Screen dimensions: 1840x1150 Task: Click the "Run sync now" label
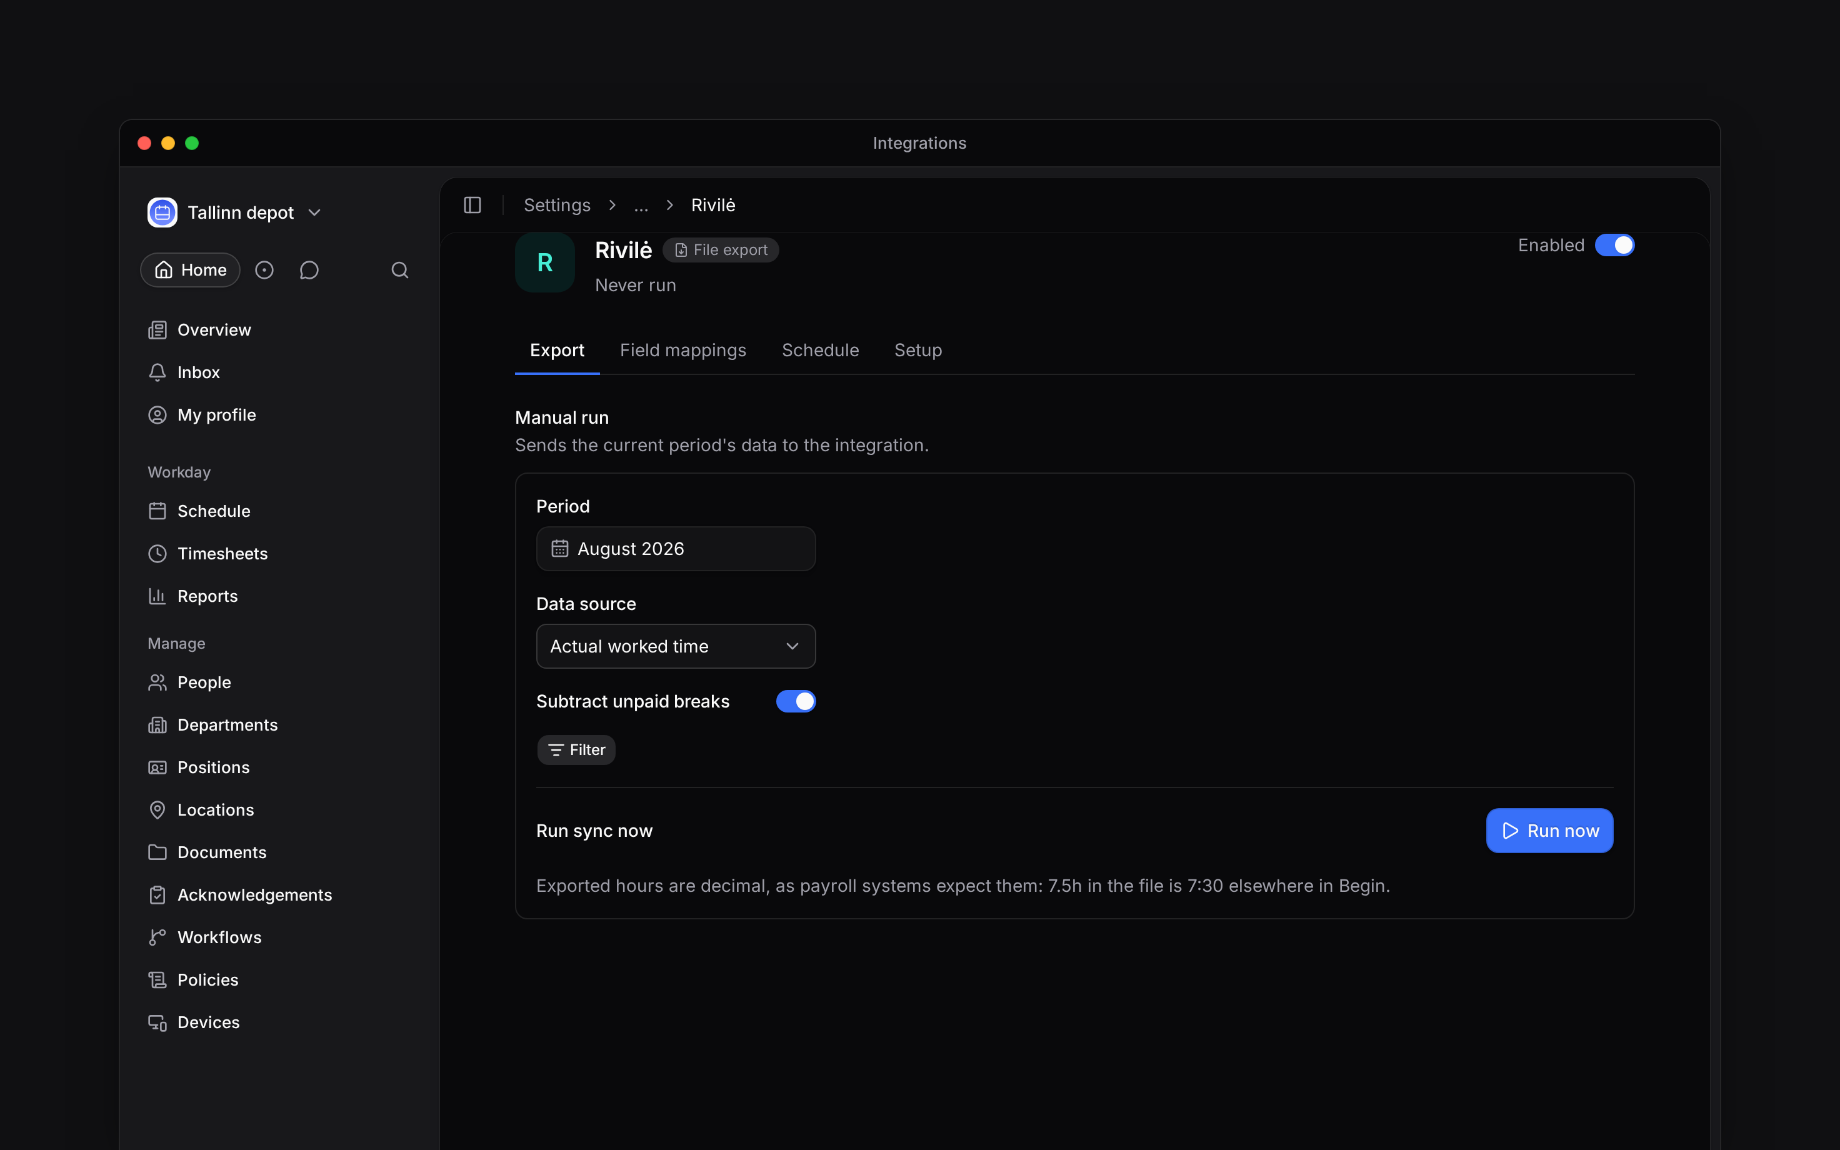[594, 831]
